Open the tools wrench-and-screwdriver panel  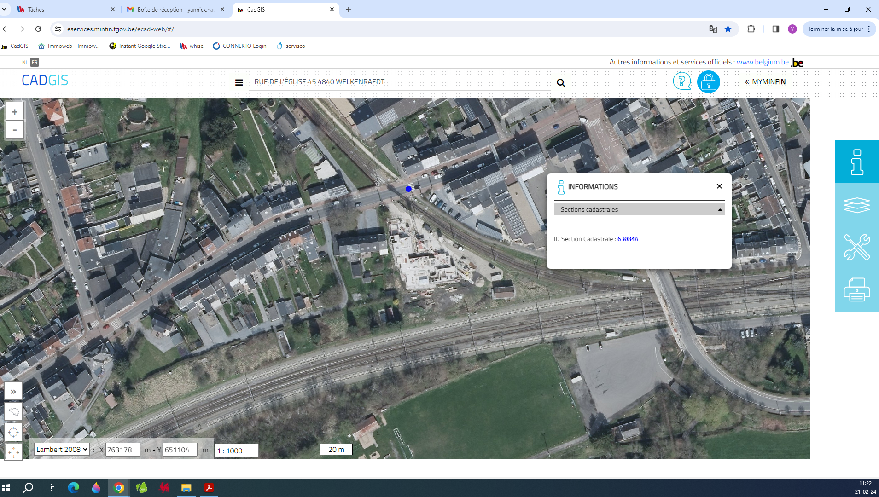856,247
